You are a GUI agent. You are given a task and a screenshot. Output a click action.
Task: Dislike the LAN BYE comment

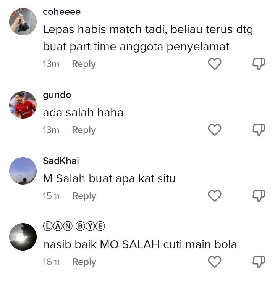[259, 262]
